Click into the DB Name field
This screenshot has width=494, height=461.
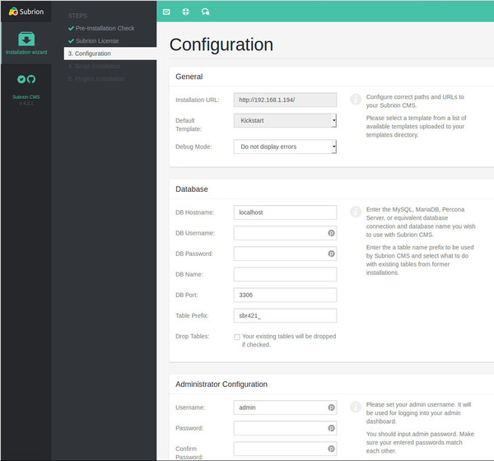(x=285, y=274)
